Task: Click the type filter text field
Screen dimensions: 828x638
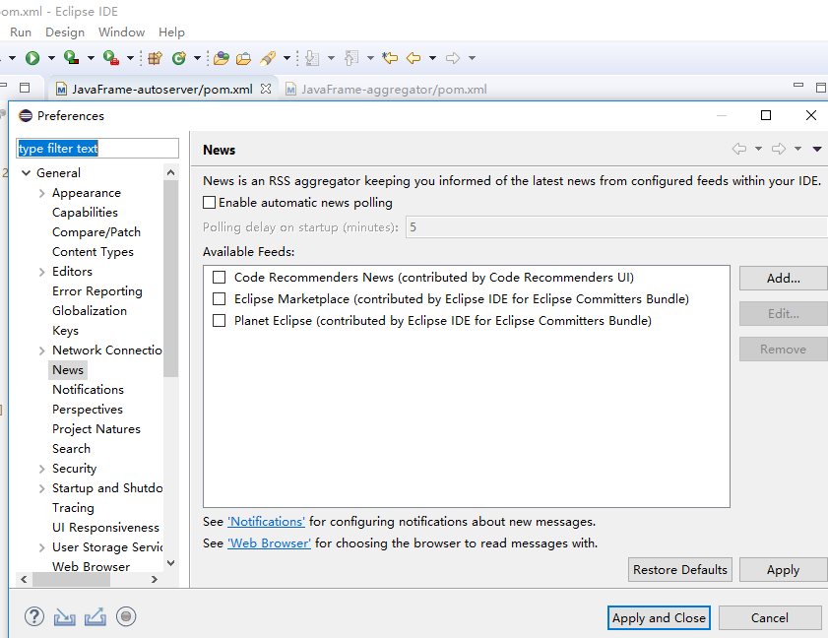Action: pos(97,148)
